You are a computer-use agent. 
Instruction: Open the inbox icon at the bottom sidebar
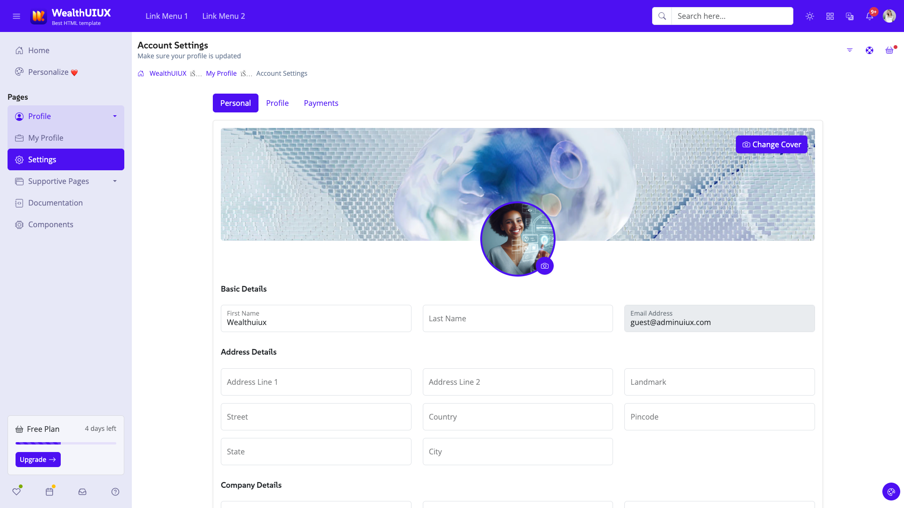pos(82,492)
